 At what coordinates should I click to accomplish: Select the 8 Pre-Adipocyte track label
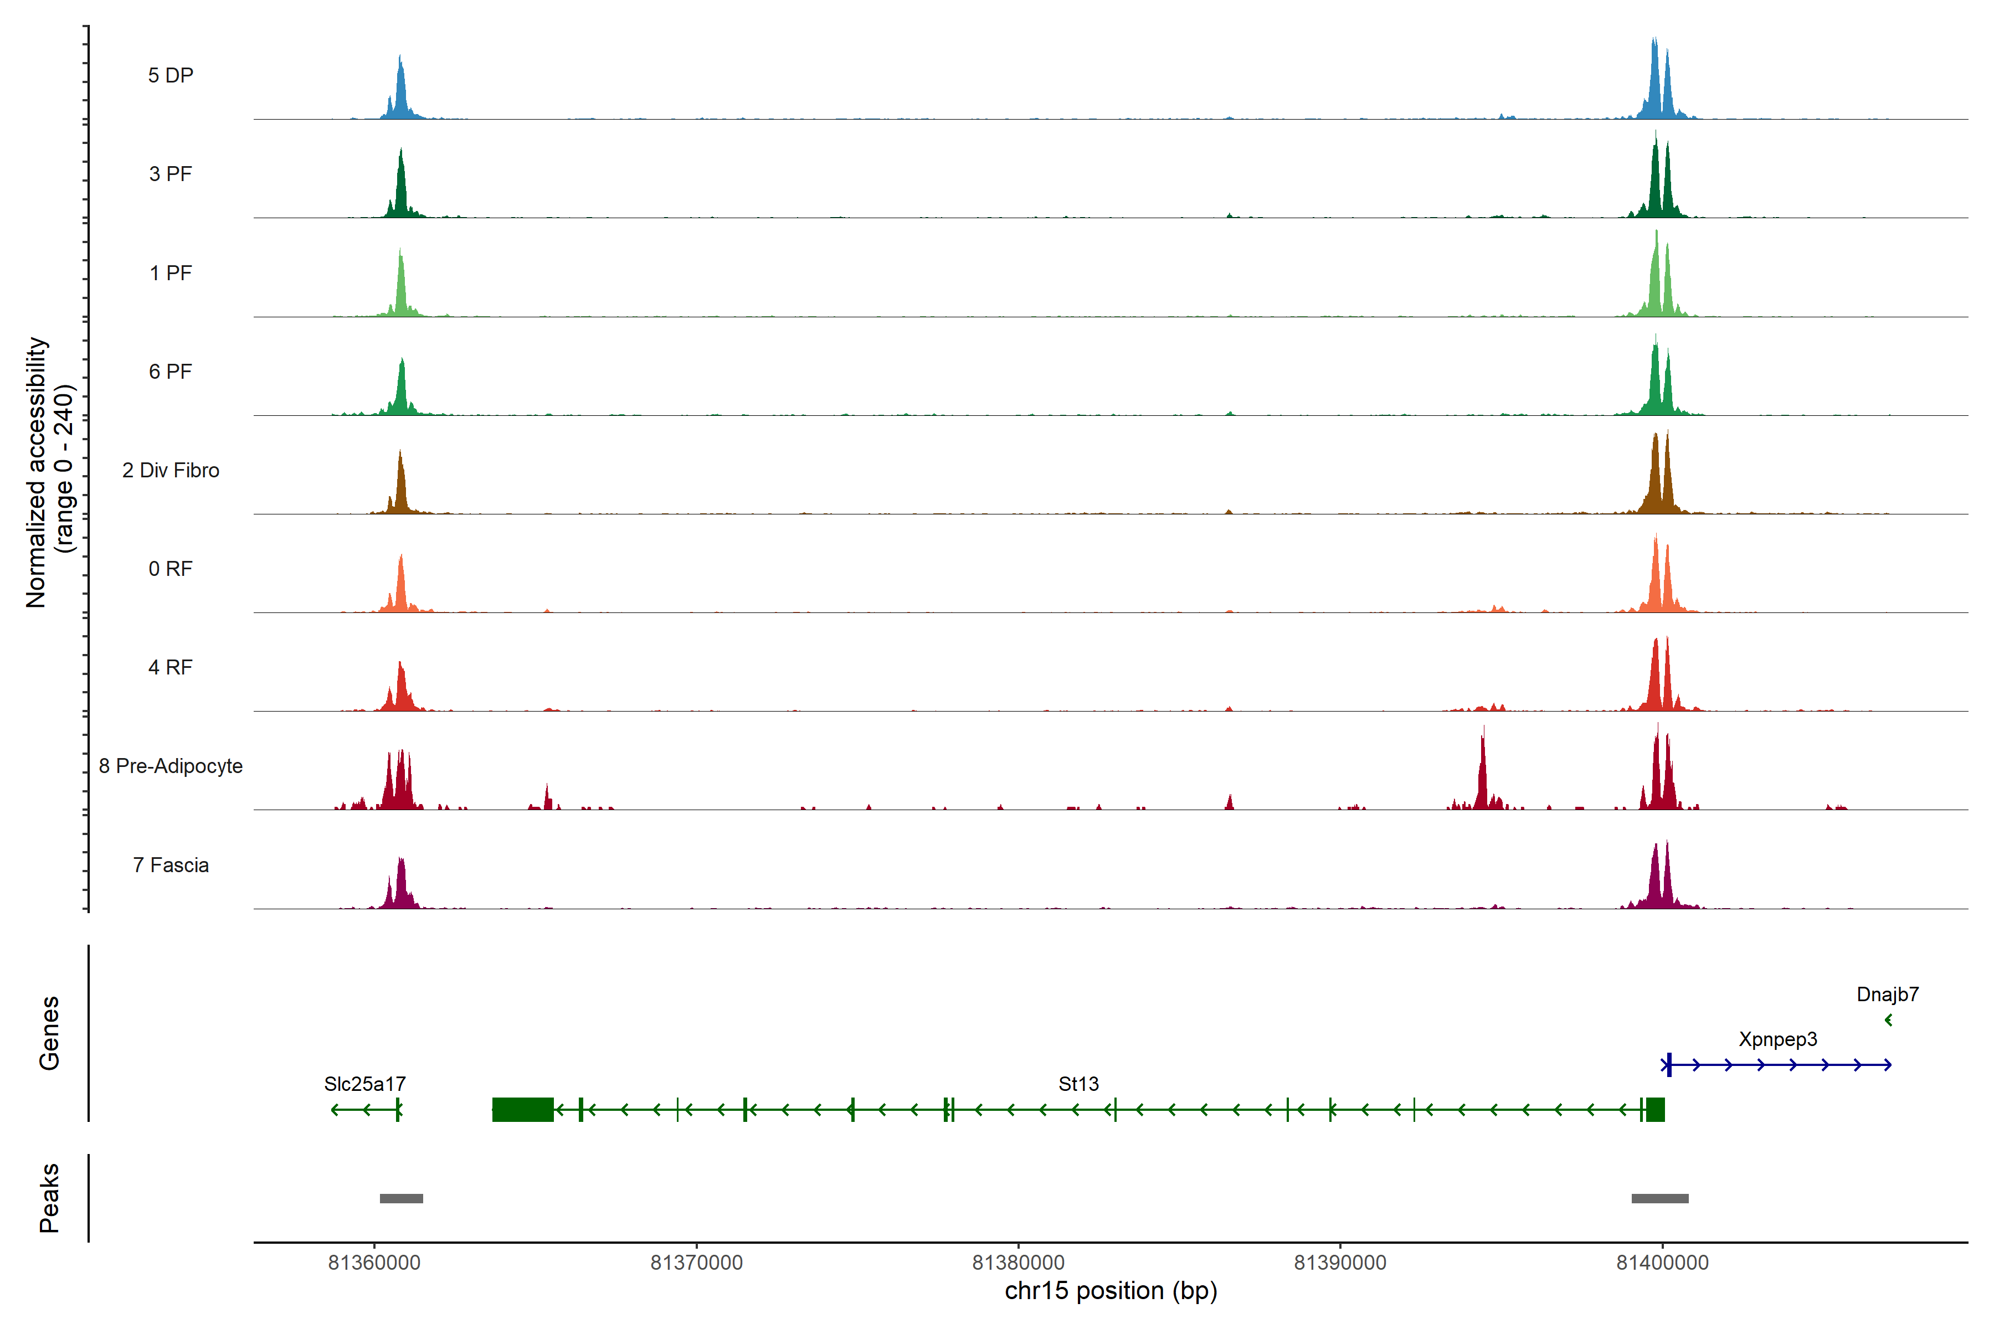171,766
